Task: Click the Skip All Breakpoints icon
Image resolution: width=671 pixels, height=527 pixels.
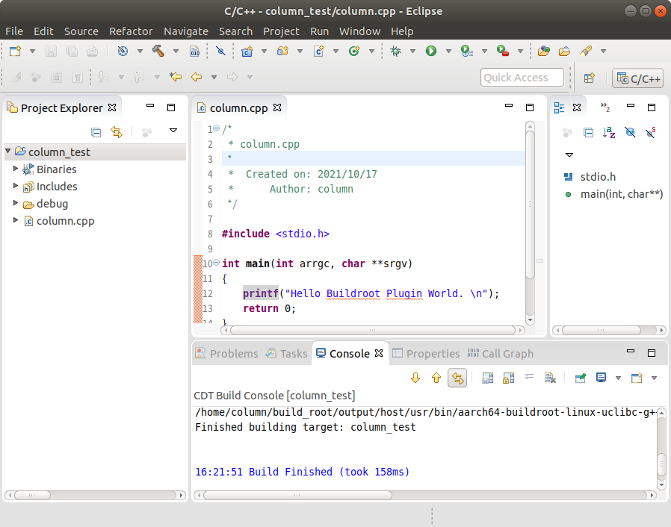Action: pyautogui.click(x=221, y=52)
